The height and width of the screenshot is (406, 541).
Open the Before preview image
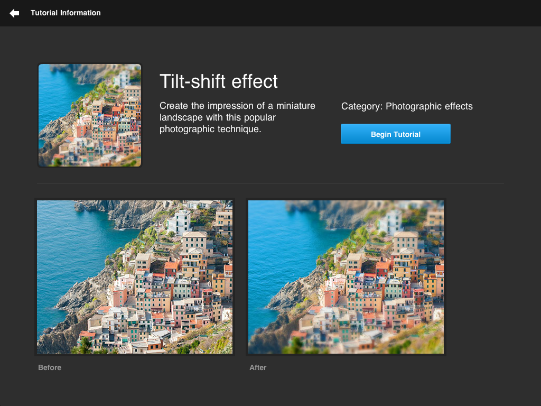click(x=135, y=276)
